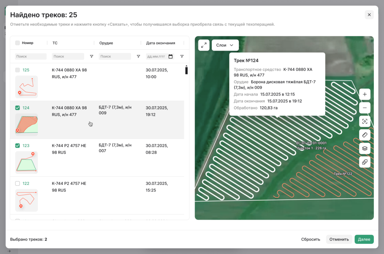Click the track 123 thumbnail preview
Image resolution: width=384 pixels, height=254 pixels.
(x=26, y=162)
